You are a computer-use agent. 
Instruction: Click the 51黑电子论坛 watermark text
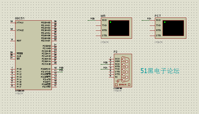[x=160, y=71]
